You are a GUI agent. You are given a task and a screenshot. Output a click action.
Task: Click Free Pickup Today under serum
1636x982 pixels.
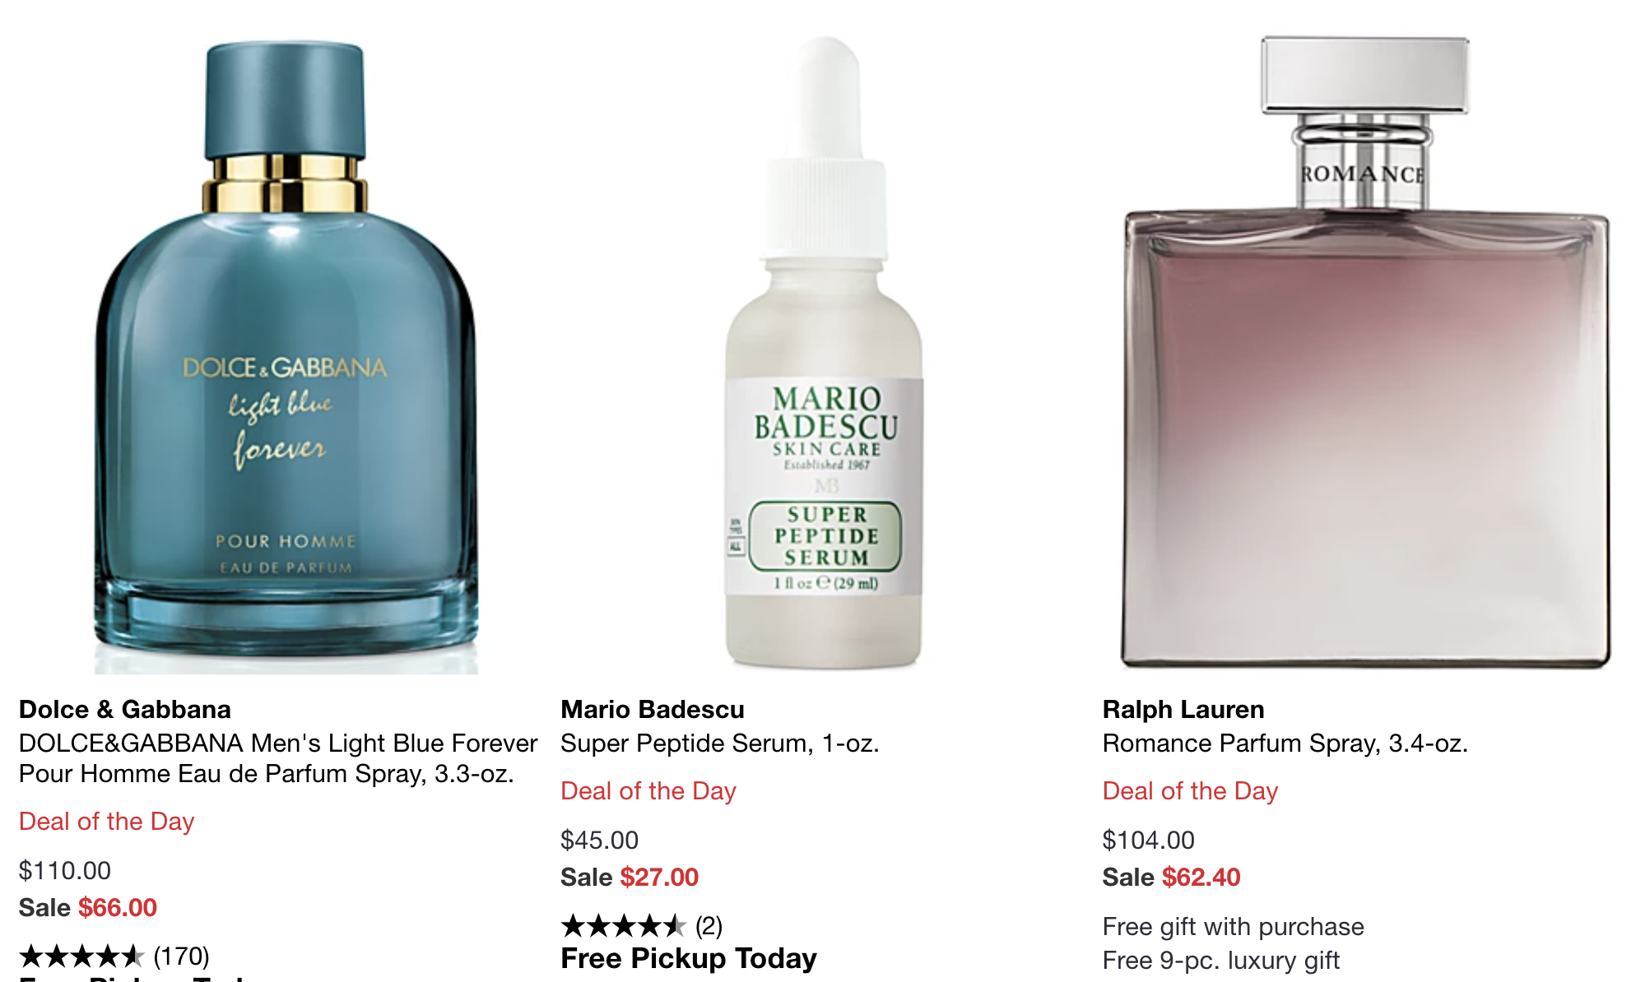click(x=689, y=958)
